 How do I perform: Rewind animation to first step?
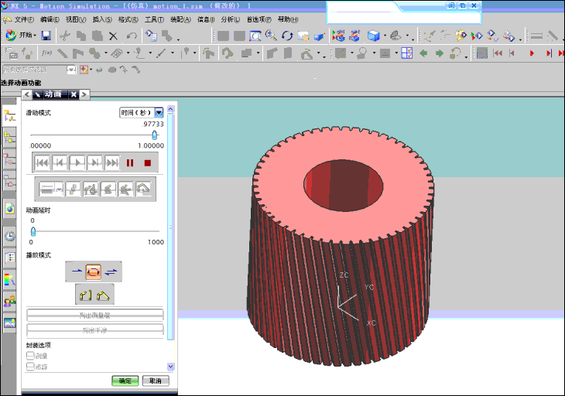coord(42,162)
